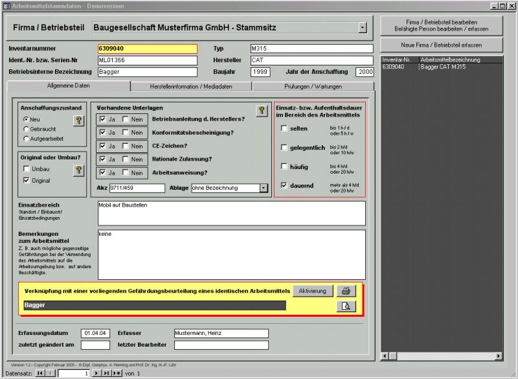Click help icon in Anschaffungszustand box
Viewport: 518px width, 379px height.
(78, 120)
